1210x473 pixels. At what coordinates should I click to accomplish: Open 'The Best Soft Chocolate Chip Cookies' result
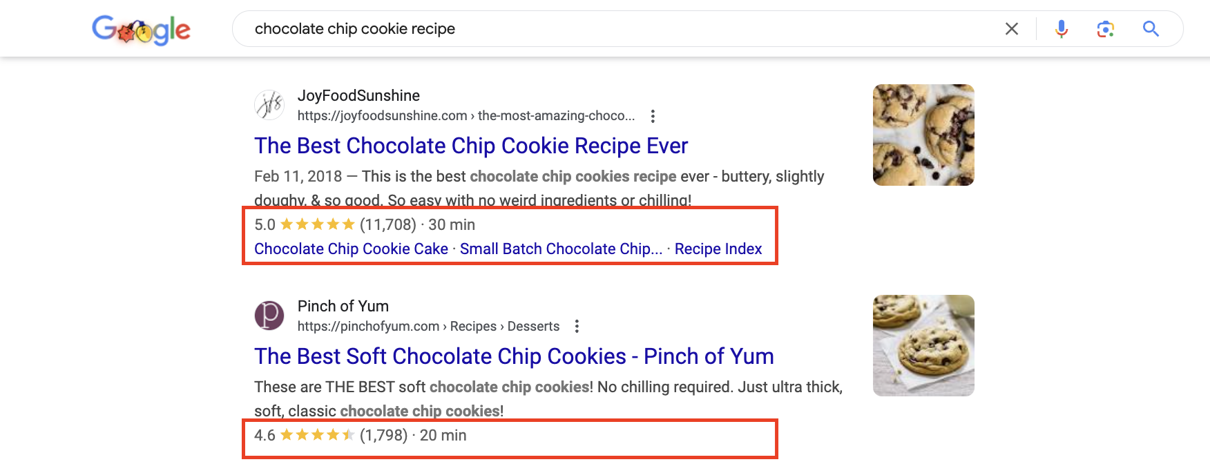pos(514,356)
